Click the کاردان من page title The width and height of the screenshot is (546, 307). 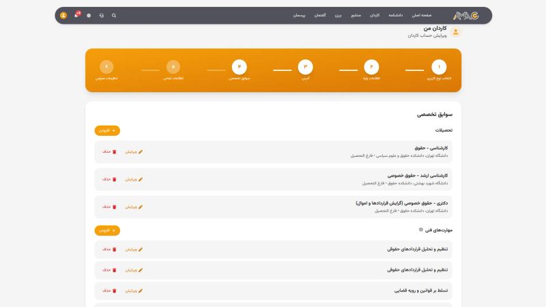(435, 28)
